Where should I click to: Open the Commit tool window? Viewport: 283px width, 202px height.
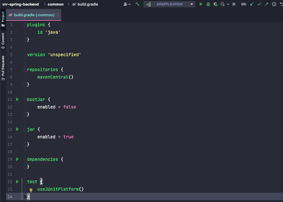tap(3, 41)
